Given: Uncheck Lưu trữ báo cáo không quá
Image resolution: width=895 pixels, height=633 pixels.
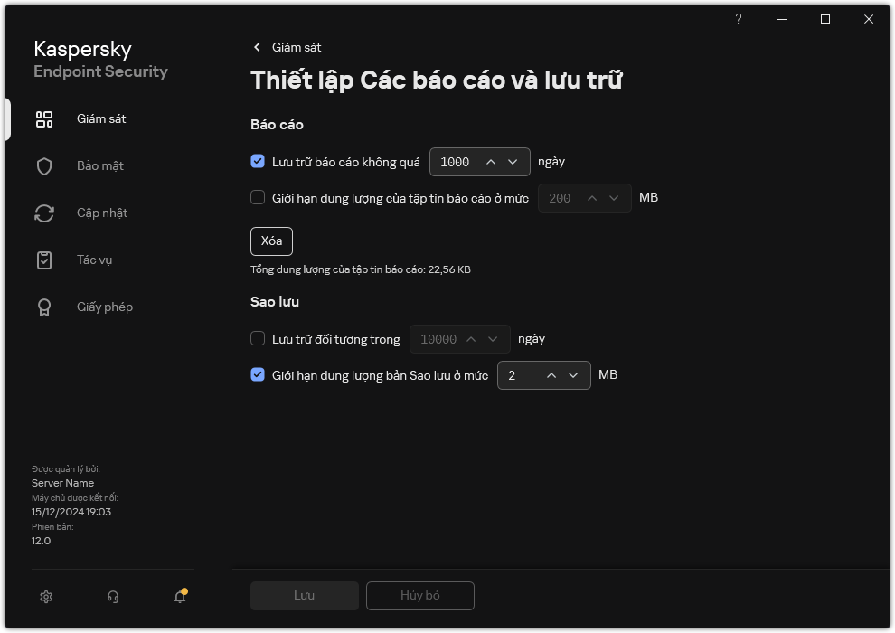Looking at the screenshot, I should click(258, 162).
